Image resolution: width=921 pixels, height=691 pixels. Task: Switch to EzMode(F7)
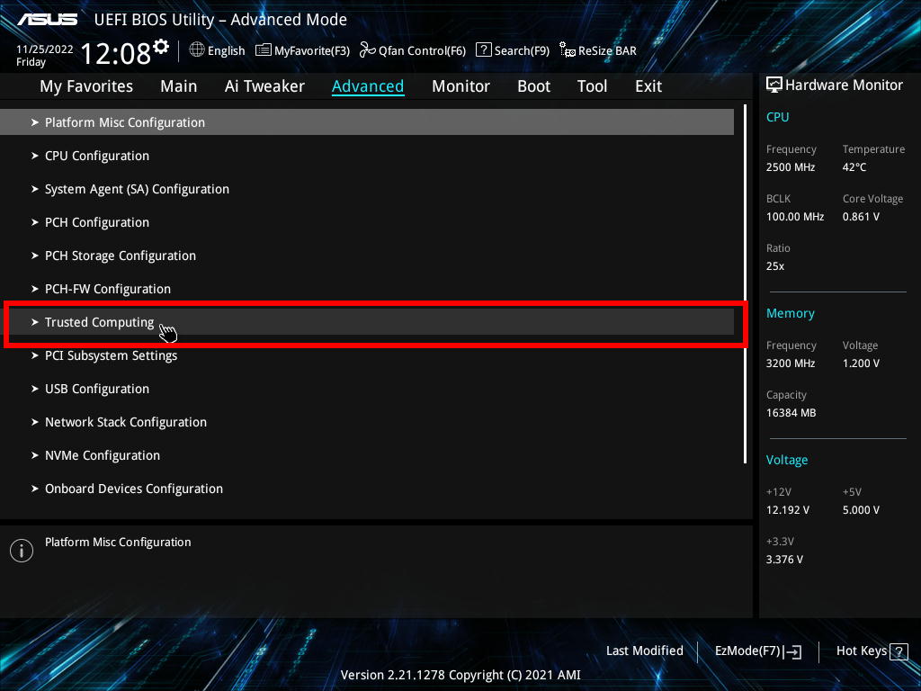click(x=758, y=651)
